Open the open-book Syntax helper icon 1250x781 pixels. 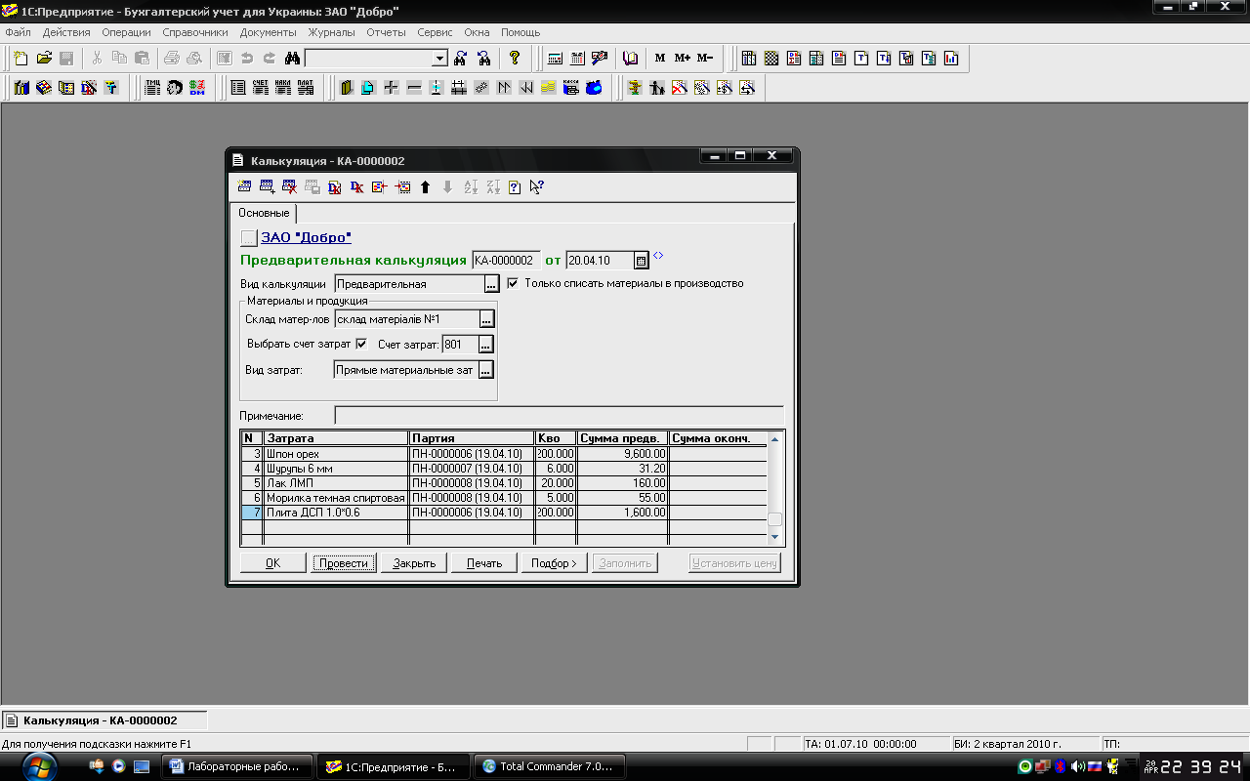point(630,59)
